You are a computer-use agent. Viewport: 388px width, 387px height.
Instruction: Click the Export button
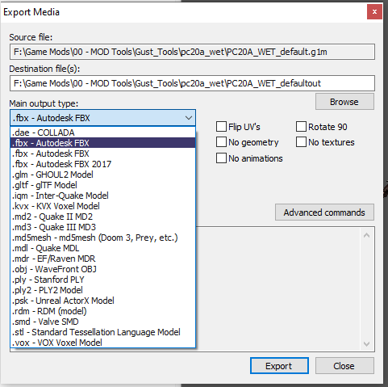coord(279,366)
